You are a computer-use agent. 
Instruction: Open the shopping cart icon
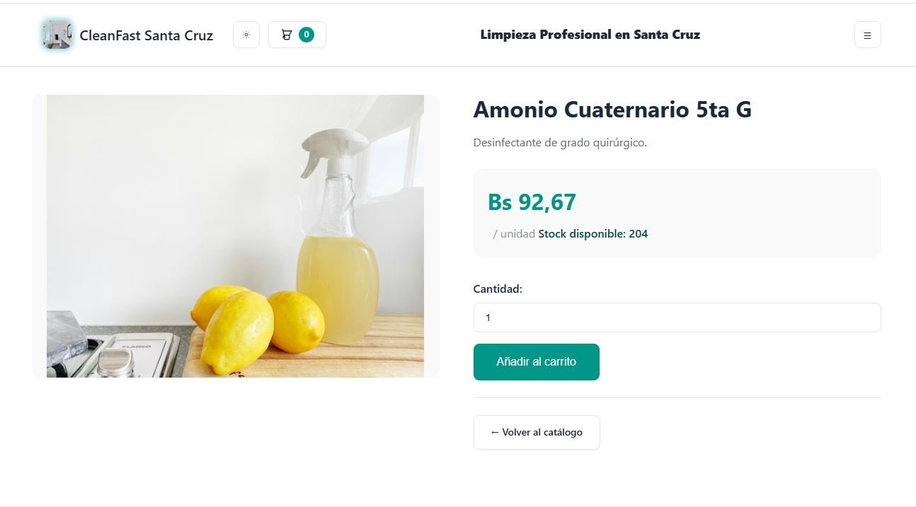click(x=287, y=35)
